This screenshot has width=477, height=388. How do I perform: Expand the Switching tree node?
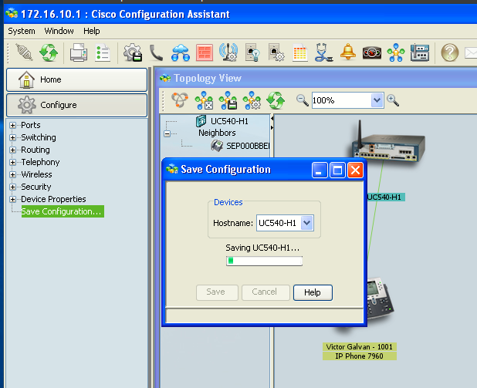[x=13, y=137]
